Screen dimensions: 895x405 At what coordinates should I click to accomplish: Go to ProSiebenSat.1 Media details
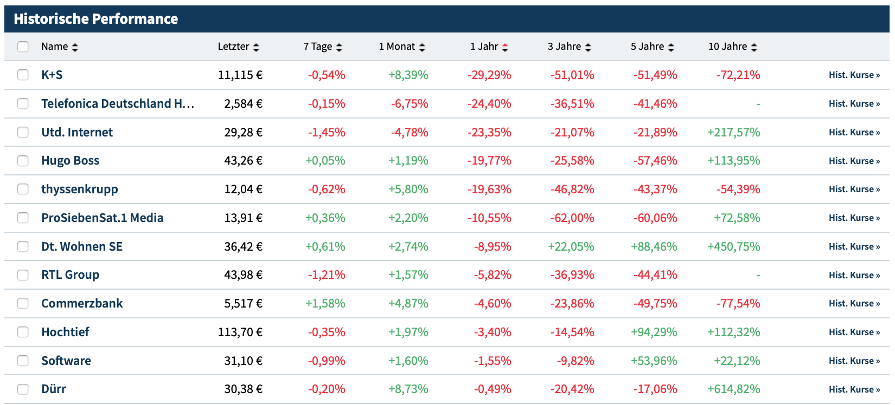(x=102, y=218)
